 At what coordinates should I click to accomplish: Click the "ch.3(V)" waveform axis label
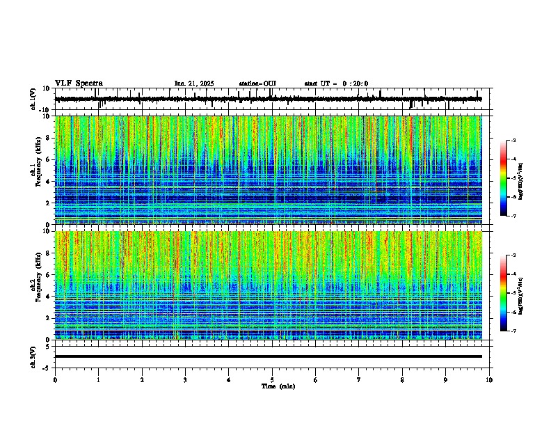coord(33,357)
